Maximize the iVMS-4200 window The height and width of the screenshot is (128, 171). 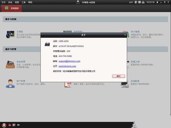[x=165, y=2]
